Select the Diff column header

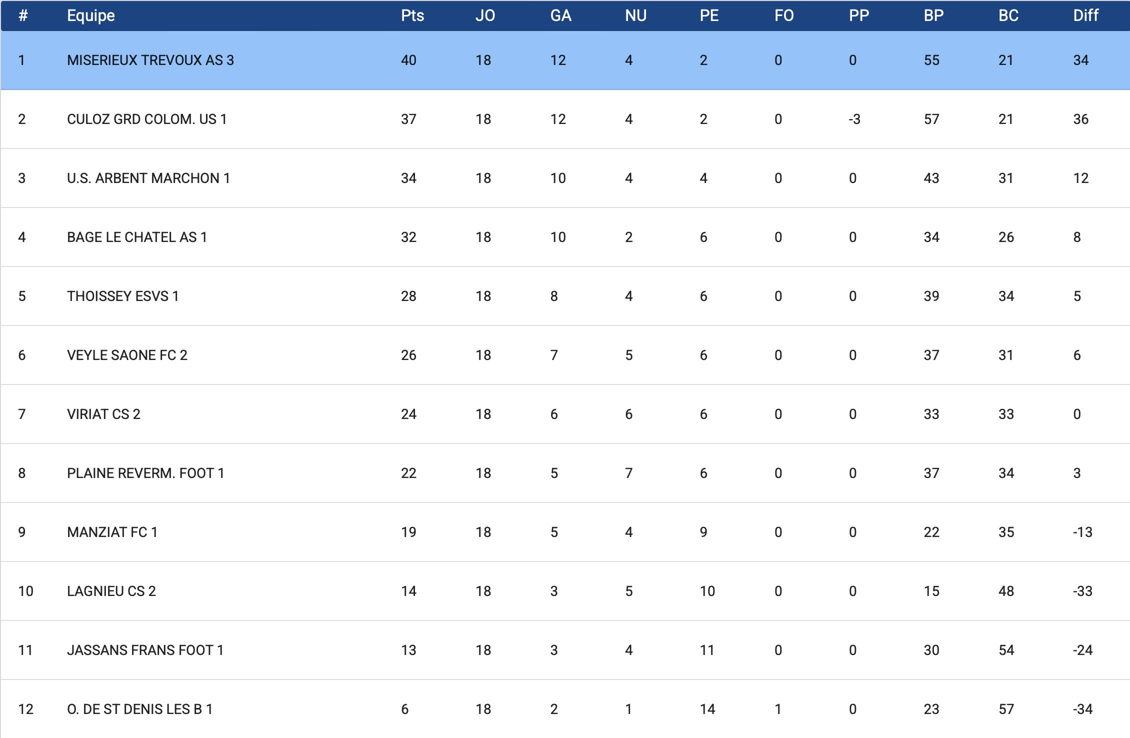pos(1085,15)
